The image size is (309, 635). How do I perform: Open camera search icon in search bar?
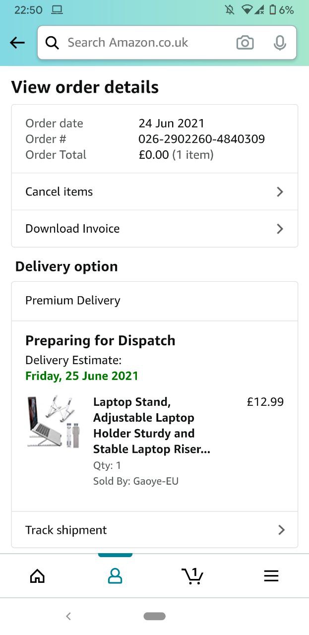[245, 43]
